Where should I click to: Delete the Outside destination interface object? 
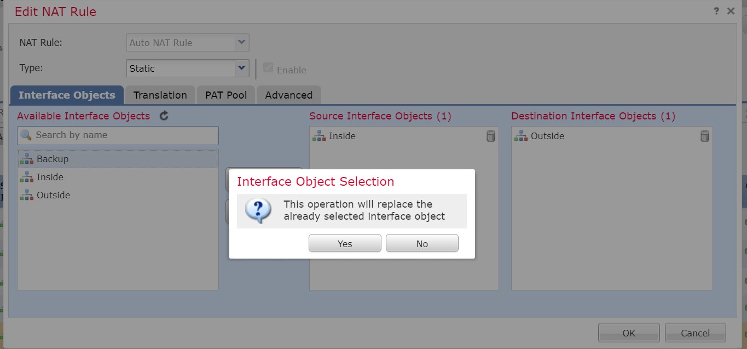click(x=705, y=136)
